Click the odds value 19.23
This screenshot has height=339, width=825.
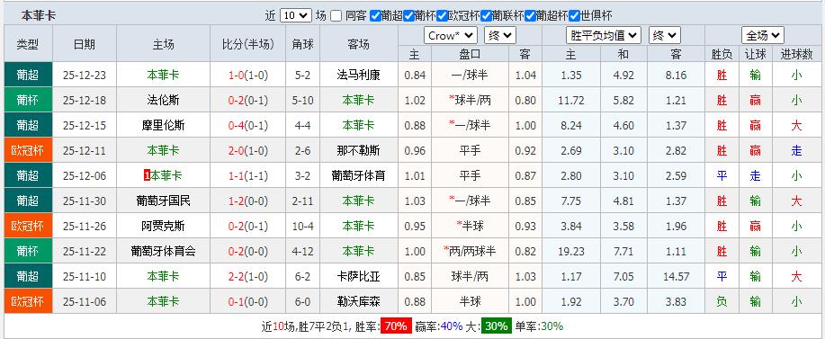click(x=571, y=251)
